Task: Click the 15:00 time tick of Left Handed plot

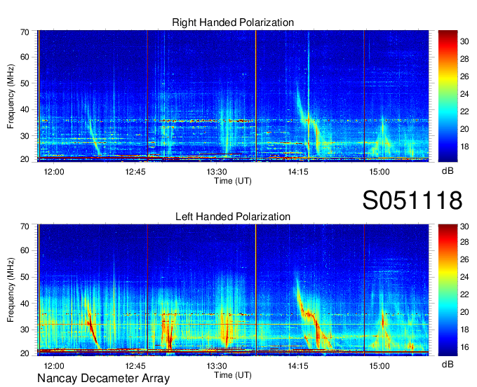Action: click(x=379, y=366)
